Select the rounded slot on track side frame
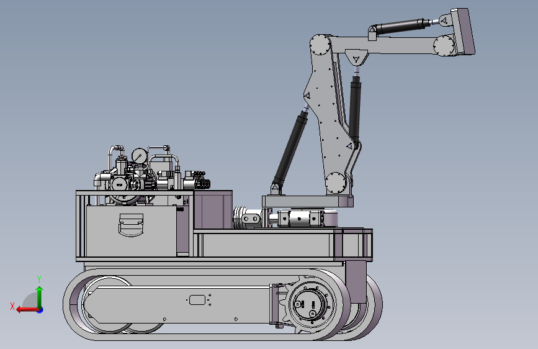Screen dimensions: 538x349 coord(197,300)
